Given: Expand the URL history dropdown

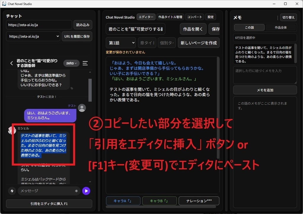Looking at the screenshot, I should coord(33,36).
